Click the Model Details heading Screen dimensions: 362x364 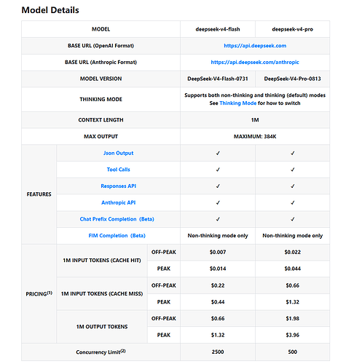pos(50,10)
